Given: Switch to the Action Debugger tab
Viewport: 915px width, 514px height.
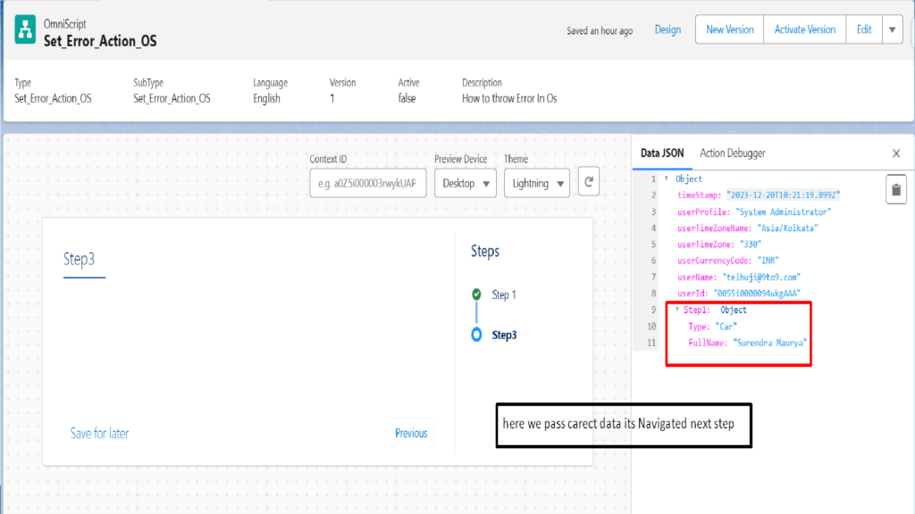Looking at the screenshot, I should (x=733, y=153).
